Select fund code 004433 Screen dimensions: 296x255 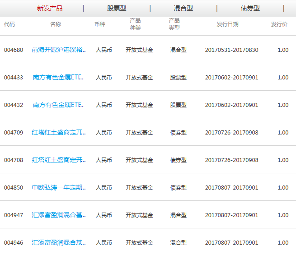(x=14, y=78)
